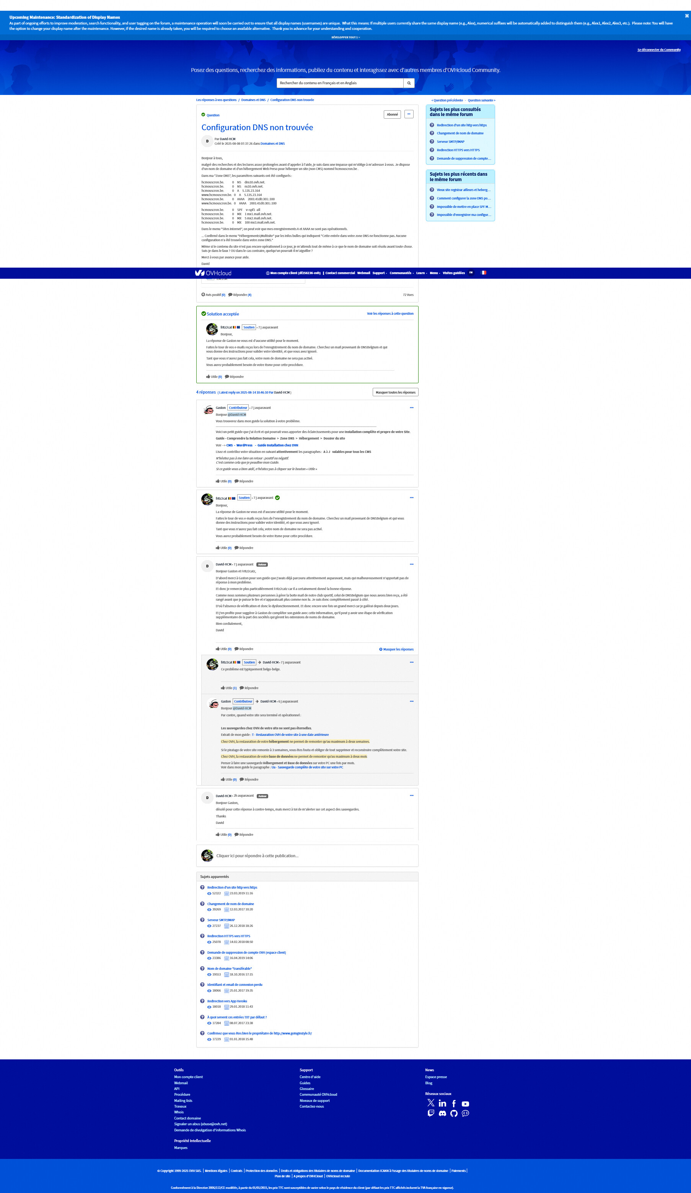691x1193 pixels.
Task: Open Domaines et DNS breadcrumb link
Action: pyautogui.click(x=254, y=100)
